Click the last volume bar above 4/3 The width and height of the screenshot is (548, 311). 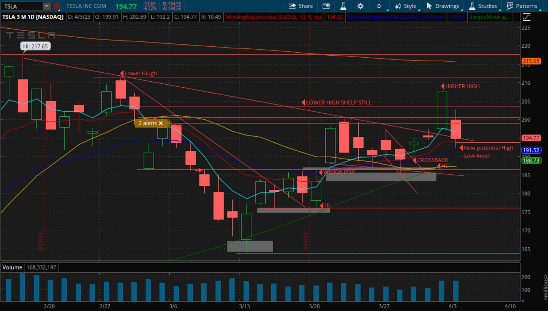coord(456,291)
